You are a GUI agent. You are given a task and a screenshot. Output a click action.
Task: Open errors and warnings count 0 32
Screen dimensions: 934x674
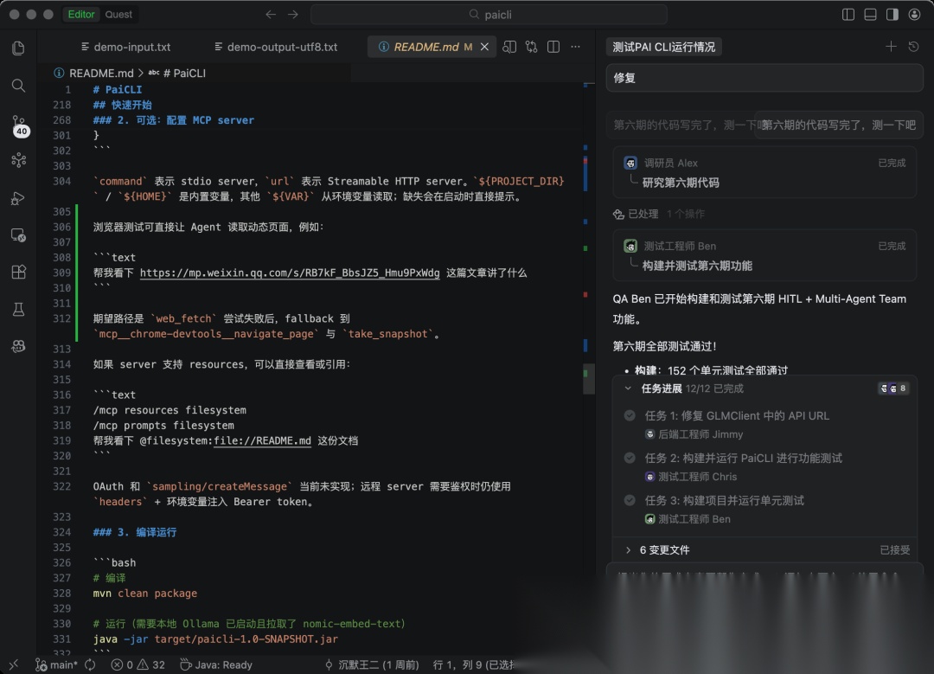[138, 664]
